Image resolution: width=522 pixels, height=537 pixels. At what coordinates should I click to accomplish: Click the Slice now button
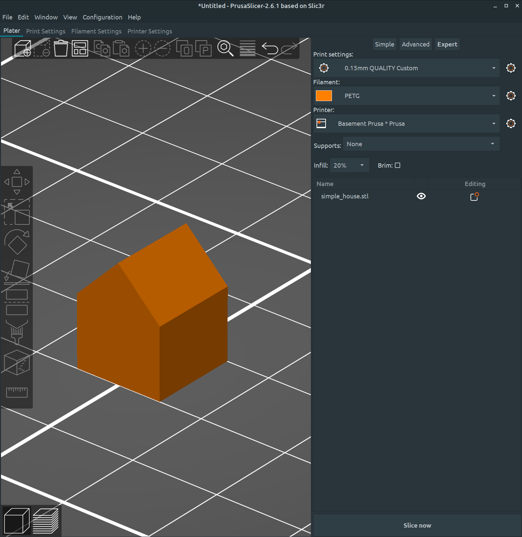coord(417,525)
